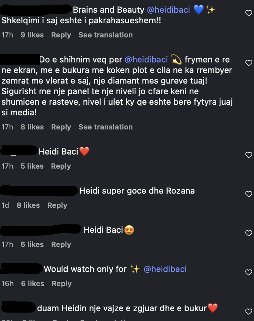
Task: Reply to 'Would watch only for' comment
Action: [62, 284]
